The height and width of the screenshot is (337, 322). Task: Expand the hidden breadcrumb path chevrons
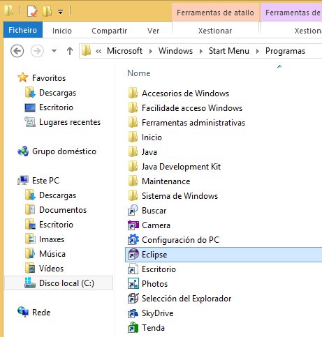[x=98, y=51]
